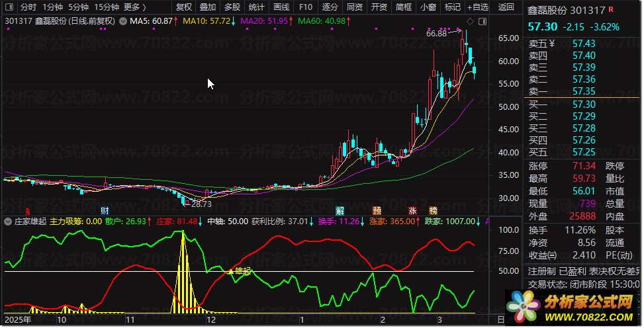Click 主力吸筹: 0.00 indicator value
The height and width of the screenshot is (328, 644).
pyautogui.click(x=76, y=222)
